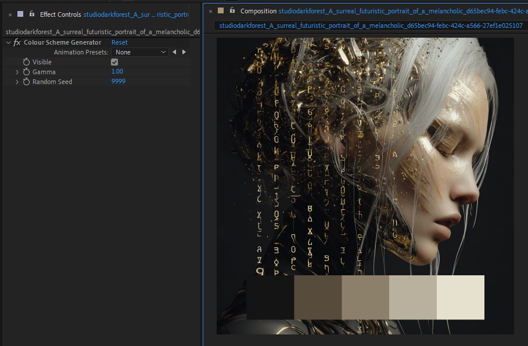This screenshot has height=346, width=528.
Task: Reset the Colour Scheme Generator effect
Action: point(119,42)
